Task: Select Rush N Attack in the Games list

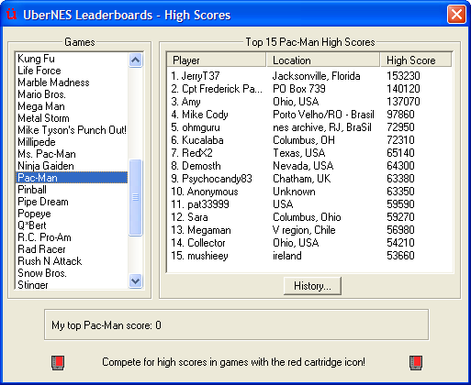Action: pos(72,261)
